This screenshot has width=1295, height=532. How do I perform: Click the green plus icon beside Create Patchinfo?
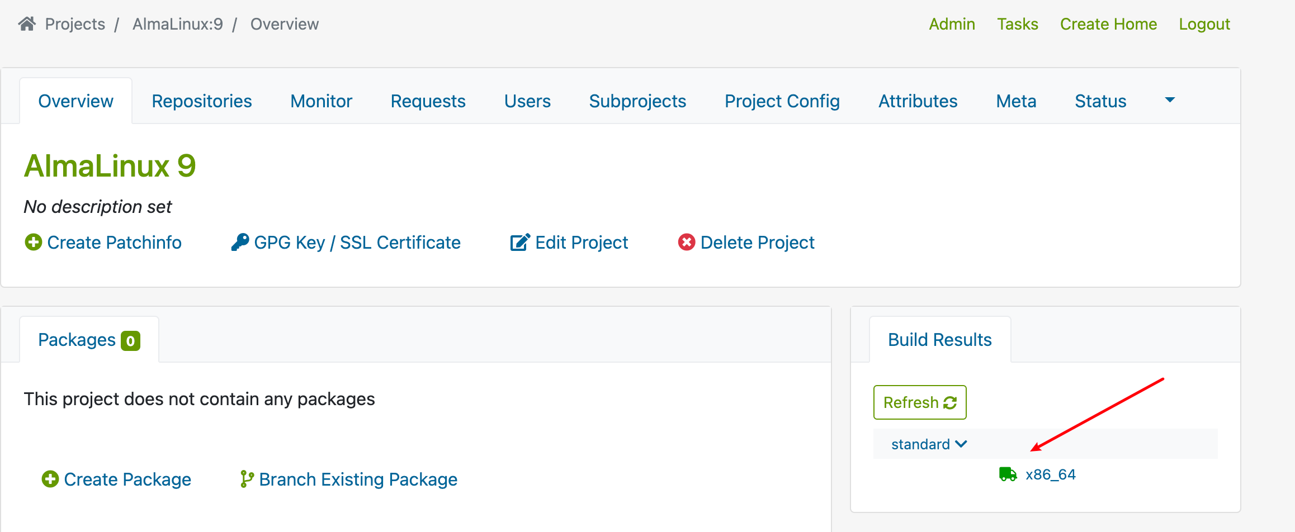tap(34, 243)
